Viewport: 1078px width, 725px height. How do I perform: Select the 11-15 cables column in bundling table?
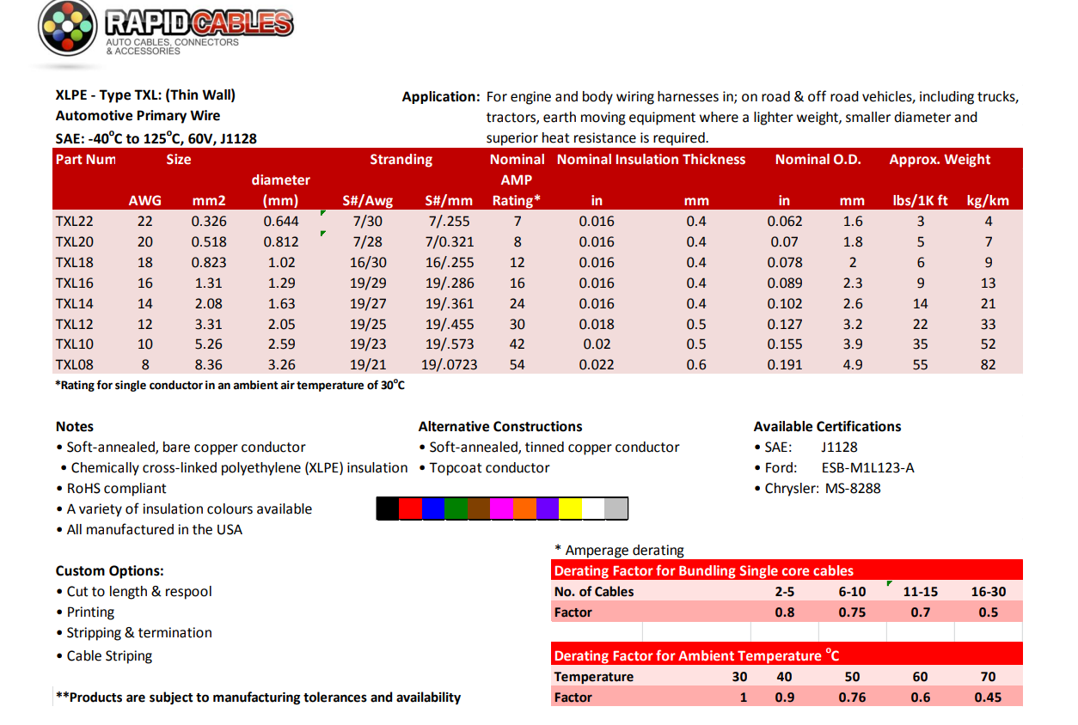920,592
